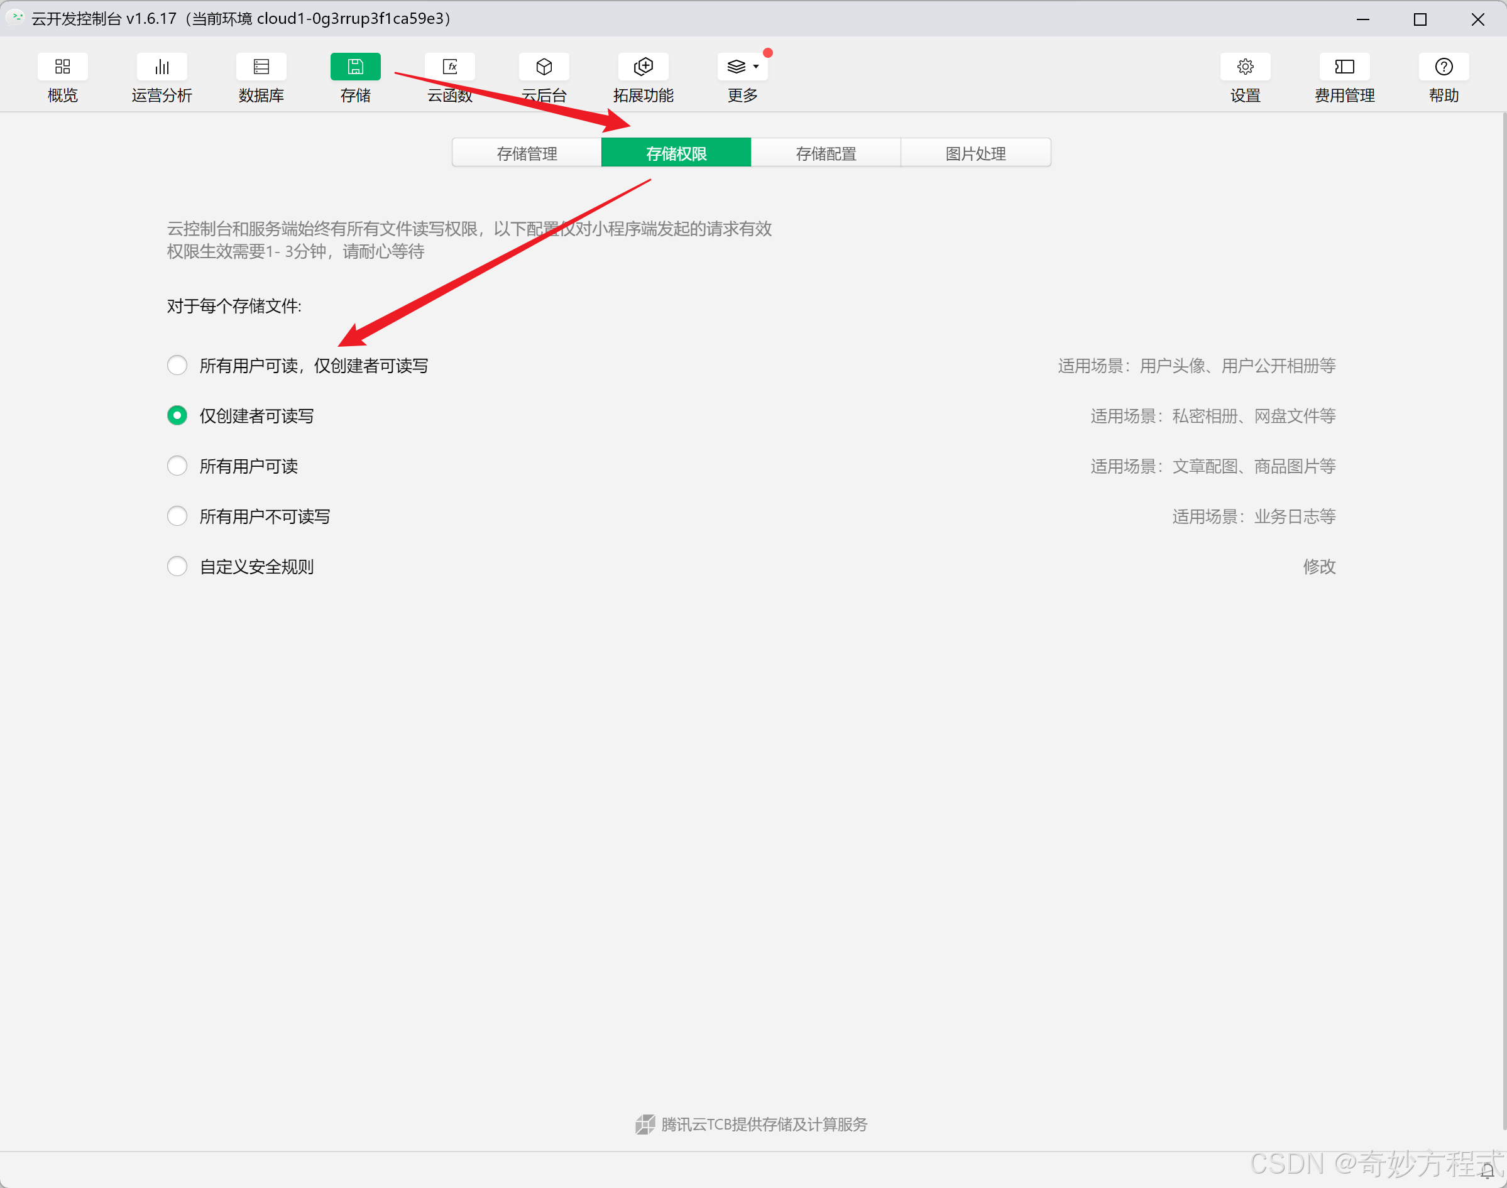This screenshot has height=1188, width=1507.
Task: Switch to 图片处理 tab
Action: coord(975,153)
